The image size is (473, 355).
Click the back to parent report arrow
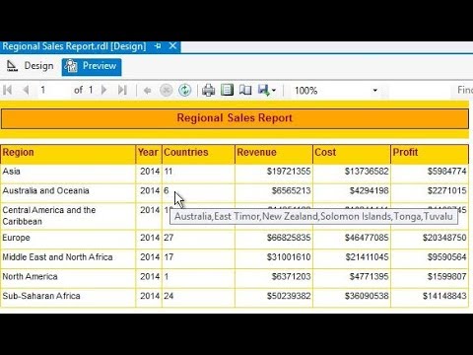(x=147, y=90)
